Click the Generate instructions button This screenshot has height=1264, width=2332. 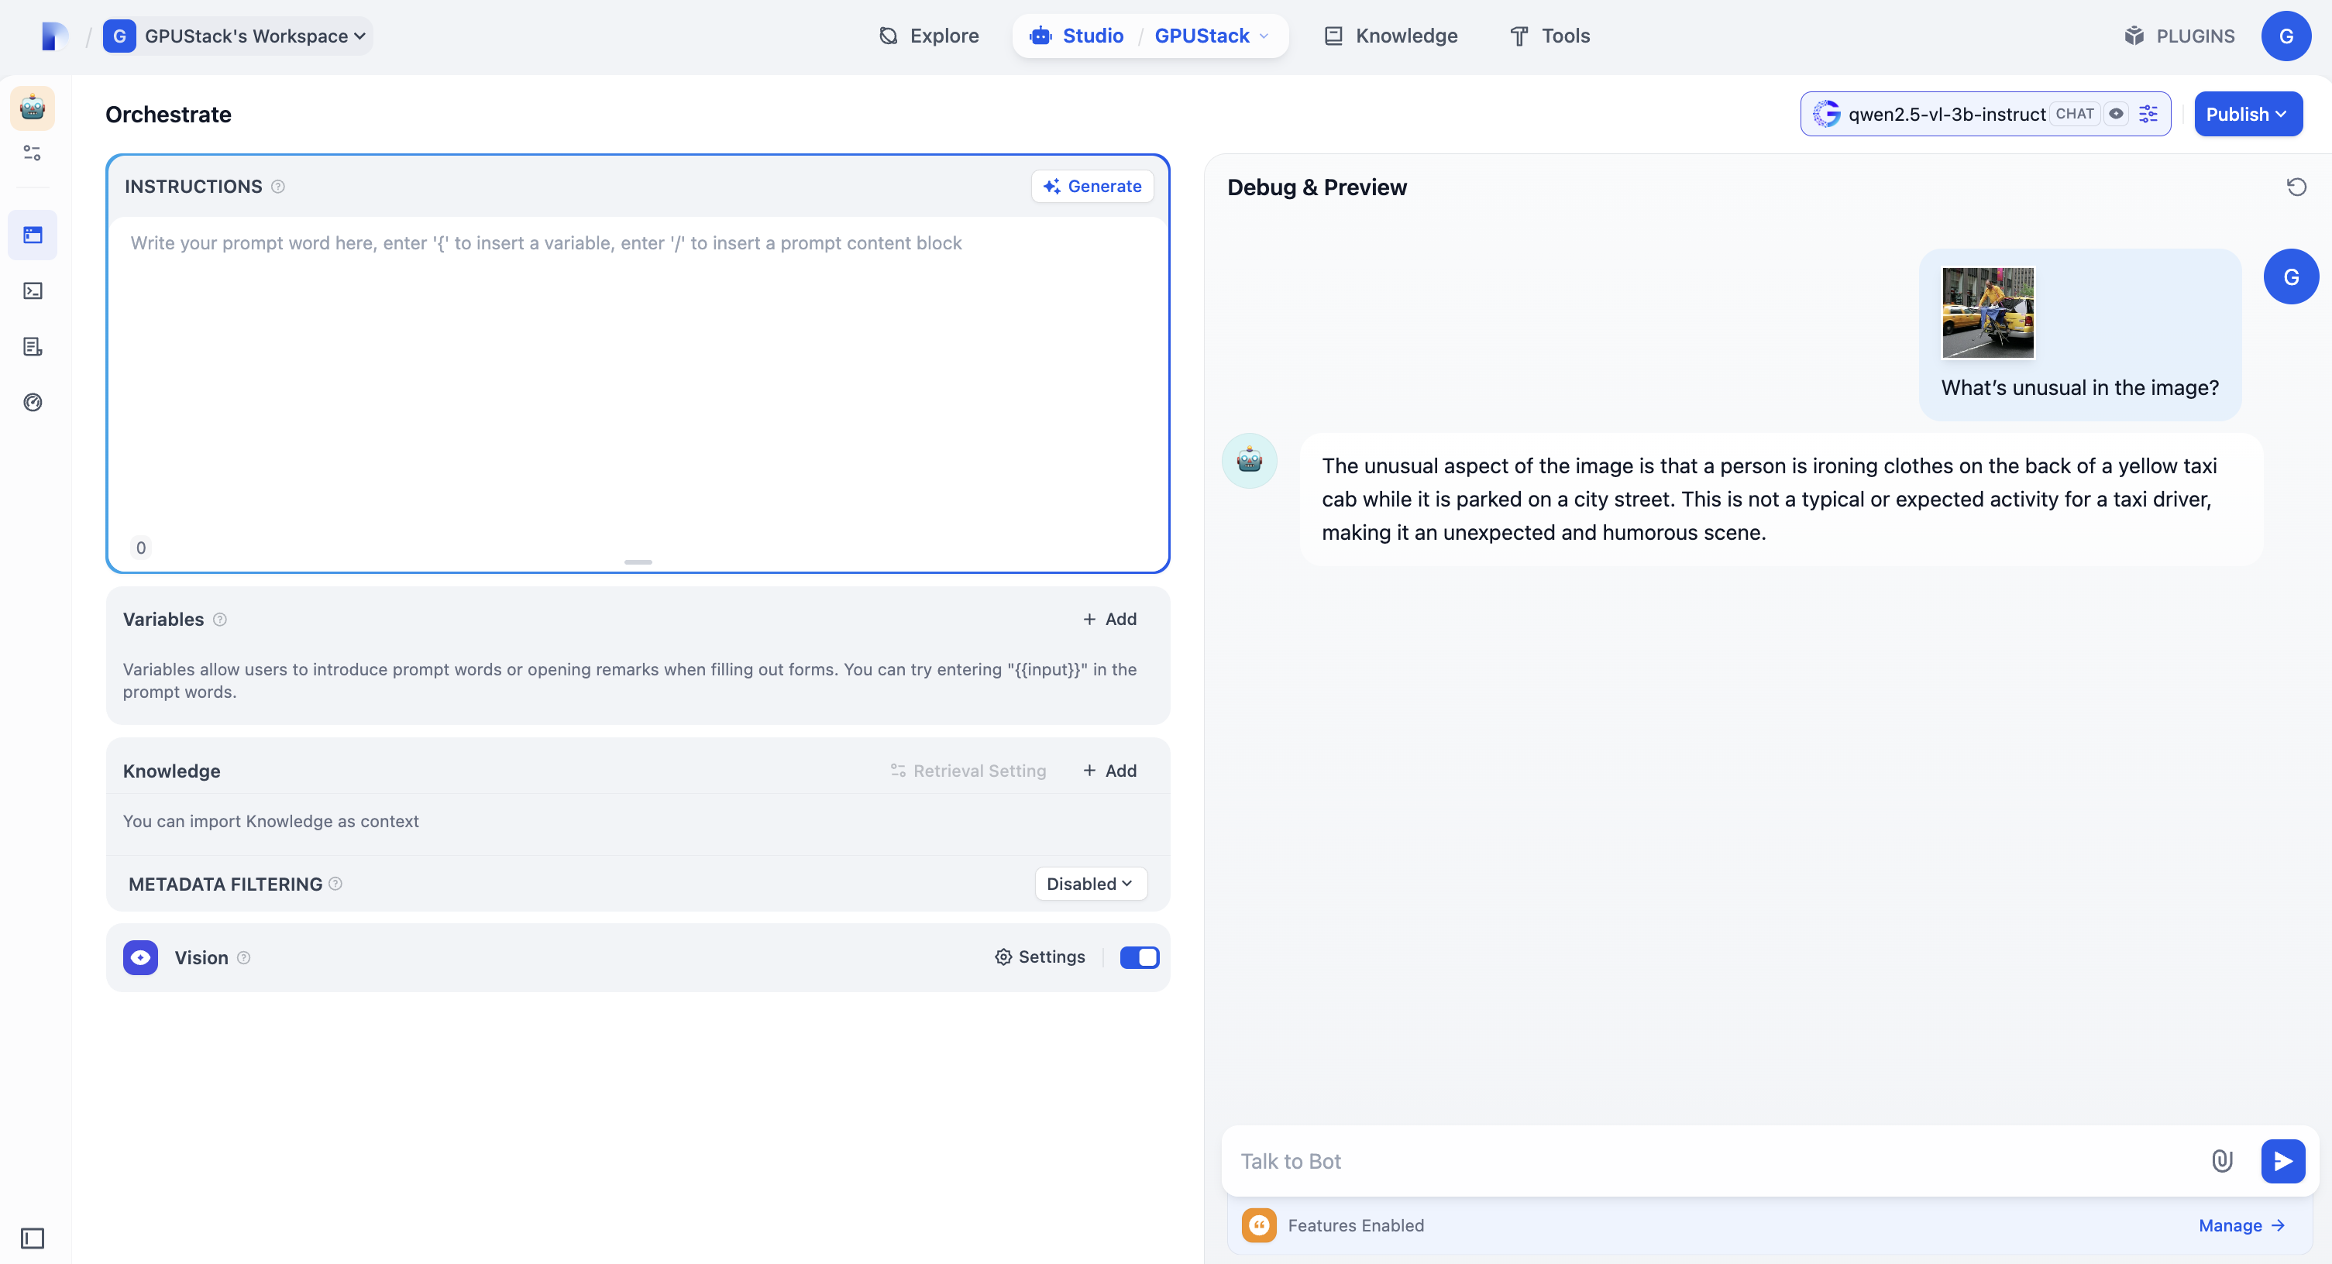(x=1092, y=187)
